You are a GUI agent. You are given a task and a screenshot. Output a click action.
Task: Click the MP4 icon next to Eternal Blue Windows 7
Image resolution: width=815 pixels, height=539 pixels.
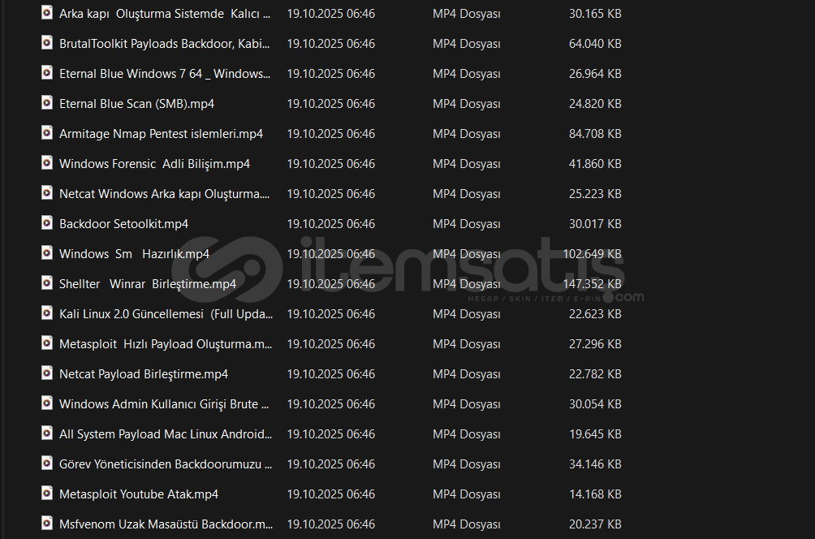47,73
